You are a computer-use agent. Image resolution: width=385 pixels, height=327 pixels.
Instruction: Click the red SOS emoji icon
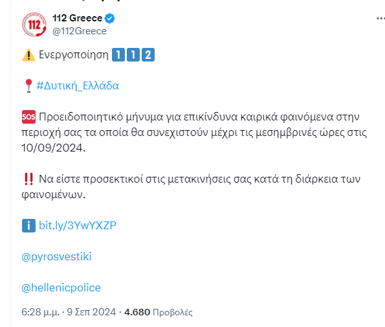point(28,117)
